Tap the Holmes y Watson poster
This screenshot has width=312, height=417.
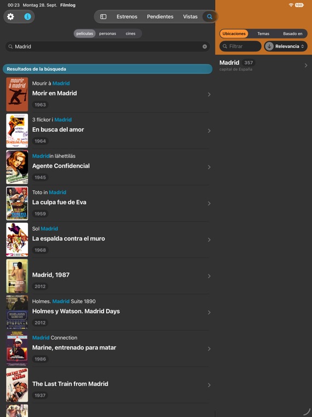[17, 312]
